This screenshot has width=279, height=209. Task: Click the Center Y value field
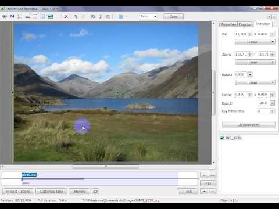click(263, 95)
